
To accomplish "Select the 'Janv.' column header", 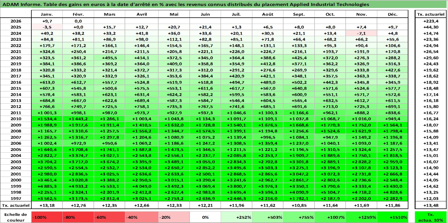I will click(47, 14).
